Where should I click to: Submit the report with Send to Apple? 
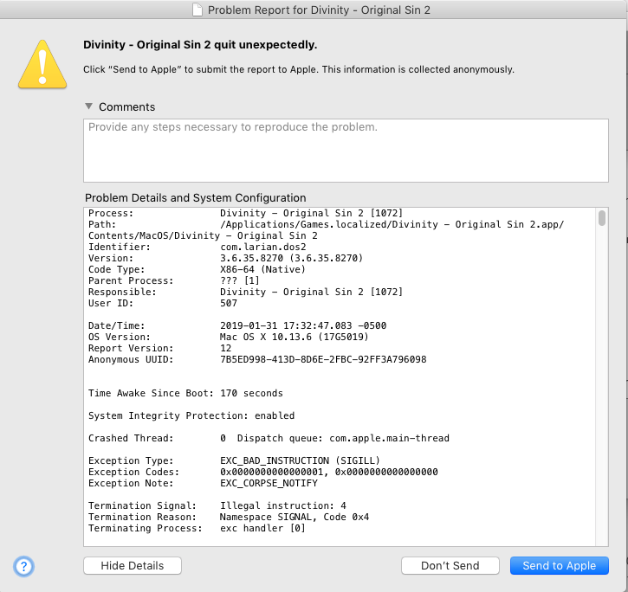(x=559, y=565)
